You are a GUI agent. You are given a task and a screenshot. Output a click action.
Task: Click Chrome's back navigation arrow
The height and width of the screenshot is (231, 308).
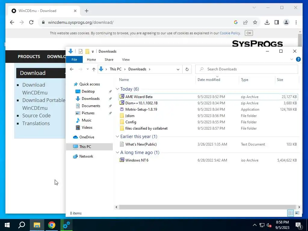pyautogui.click(x=12, y=22)
